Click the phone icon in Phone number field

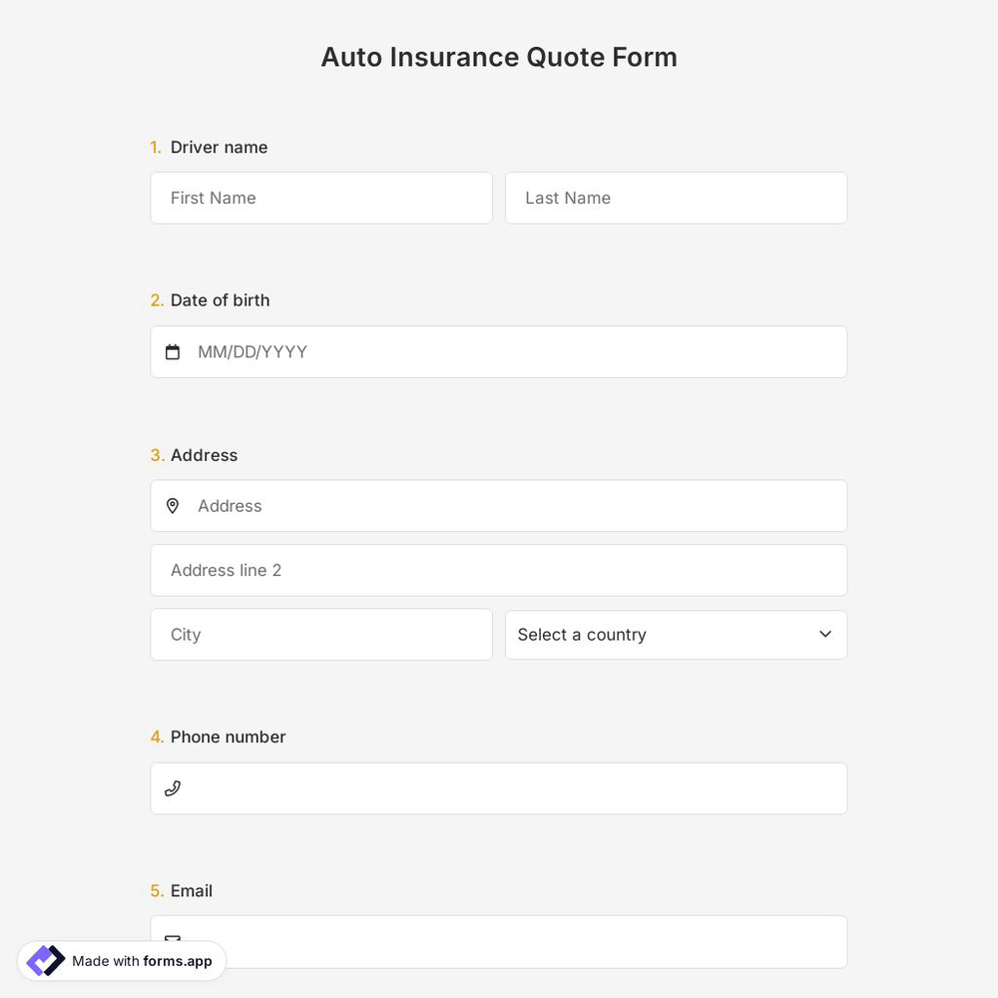173,788
